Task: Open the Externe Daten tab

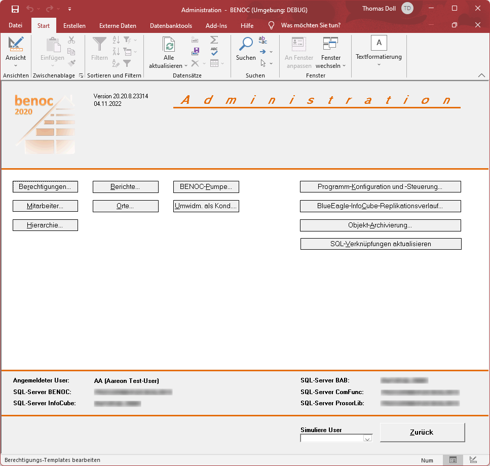Action: click(x=118, y=25)
